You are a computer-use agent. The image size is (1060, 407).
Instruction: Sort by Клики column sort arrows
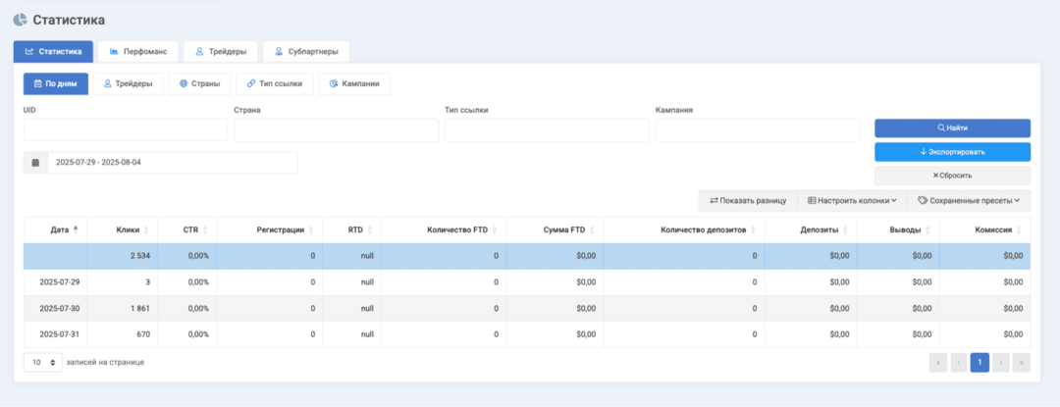point(146,230)
